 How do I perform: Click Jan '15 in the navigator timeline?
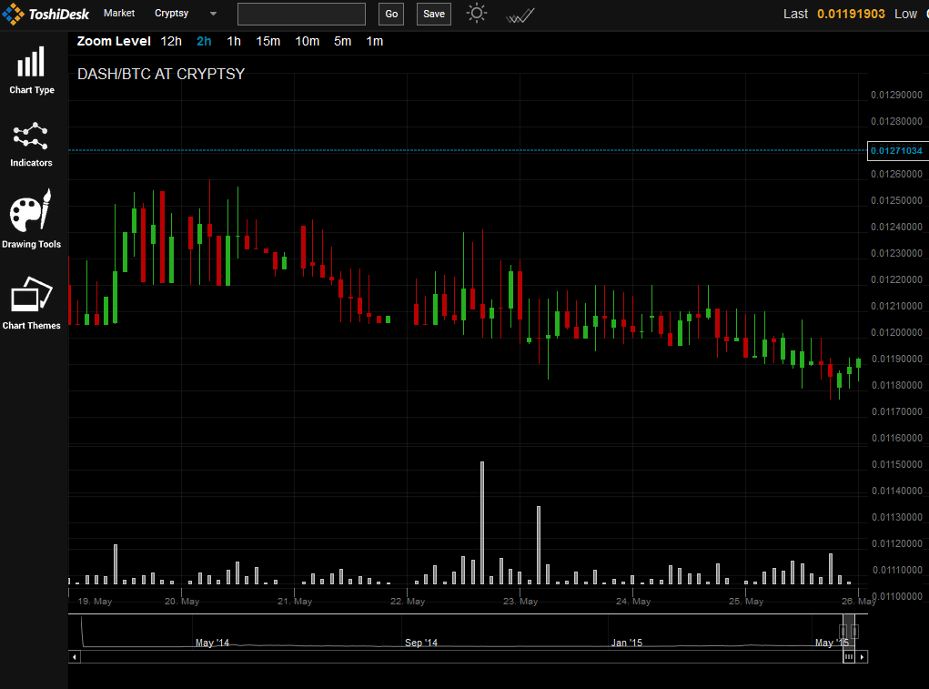626,643
